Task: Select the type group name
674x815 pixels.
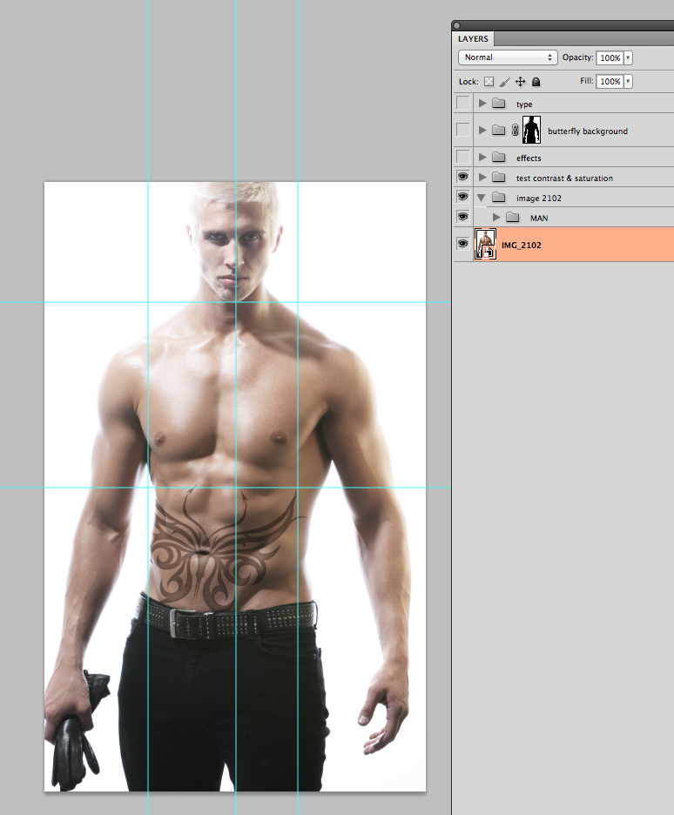Action: coord(524,104)
